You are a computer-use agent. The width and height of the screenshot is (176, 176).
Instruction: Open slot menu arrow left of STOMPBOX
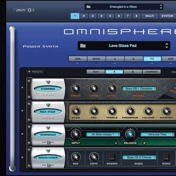[22, 88]
